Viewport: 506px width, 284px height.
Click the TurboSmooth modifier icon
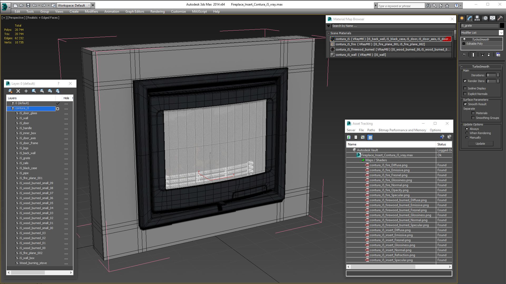465,39
